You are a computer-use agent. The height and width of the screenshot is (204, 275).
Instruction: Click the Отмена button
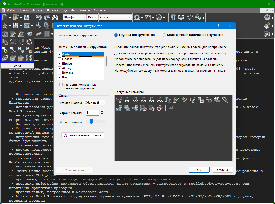click(222, 170)
